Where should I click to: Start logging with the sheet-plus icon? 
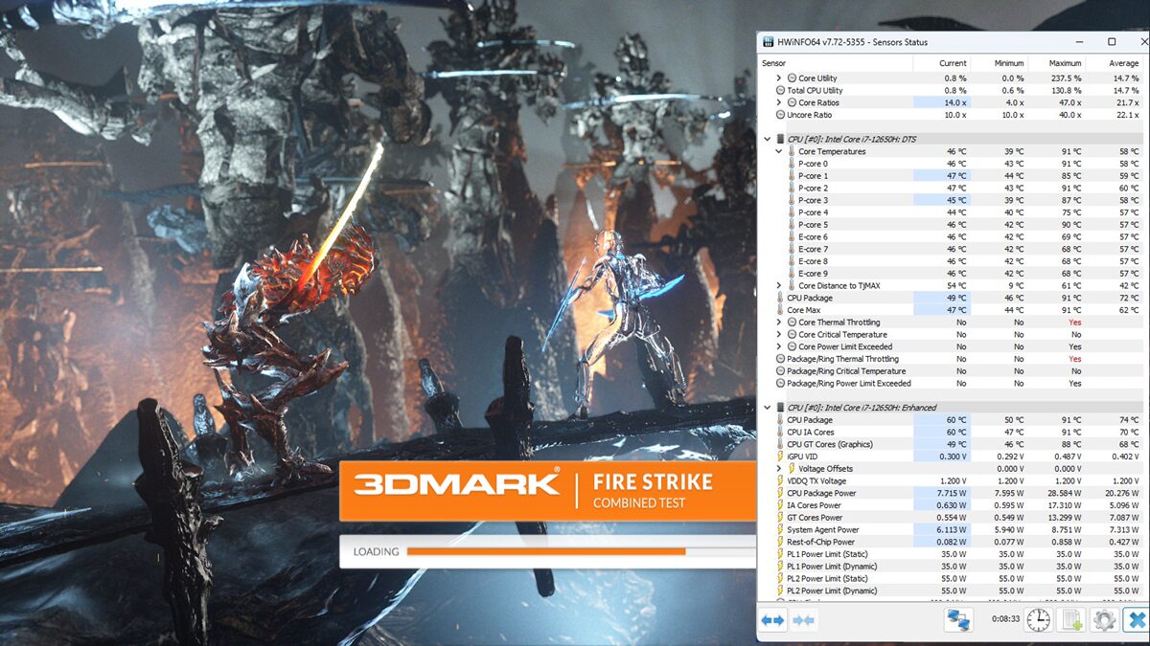pos(1071,620)
